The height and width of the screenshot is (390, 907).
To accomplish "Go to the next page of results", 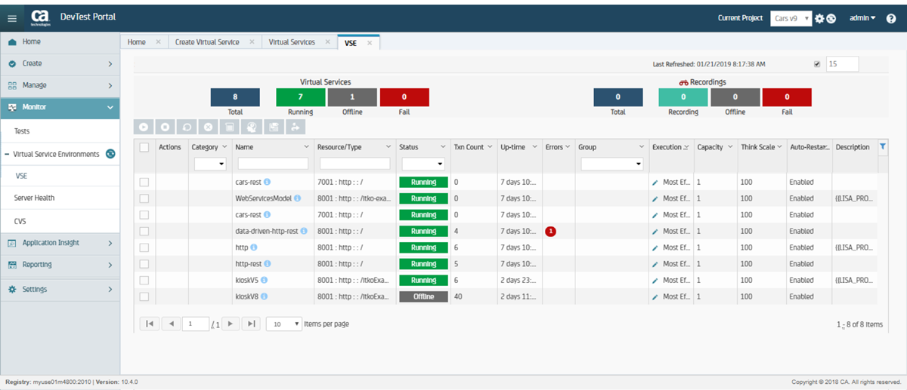I will [x=231, y=324].
